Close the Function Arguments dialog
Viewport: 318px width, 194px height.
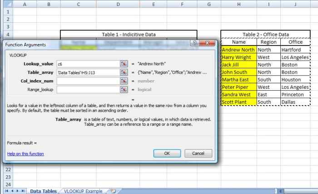click(207, 43)
